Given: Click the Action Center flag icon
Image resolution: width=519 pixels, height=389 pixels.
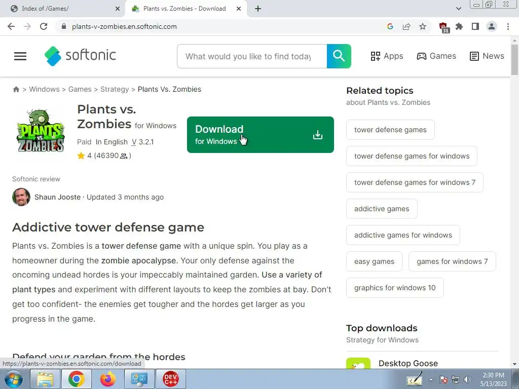Looking at the screenshot, I should pyautogui.click(x=443, y=380).
